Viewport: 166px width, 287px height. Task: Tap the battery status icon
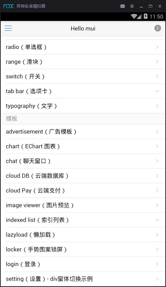(x=145, y=16)
